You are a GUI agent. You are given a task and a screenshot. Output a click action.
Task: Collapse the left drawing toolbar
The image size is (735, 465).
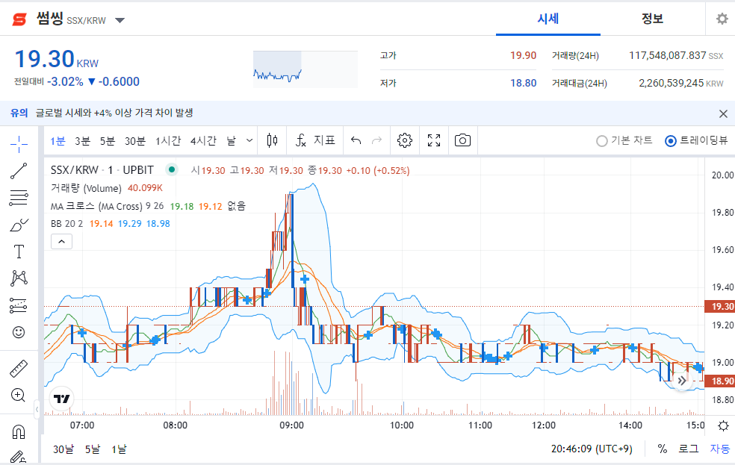click(37, 410)
